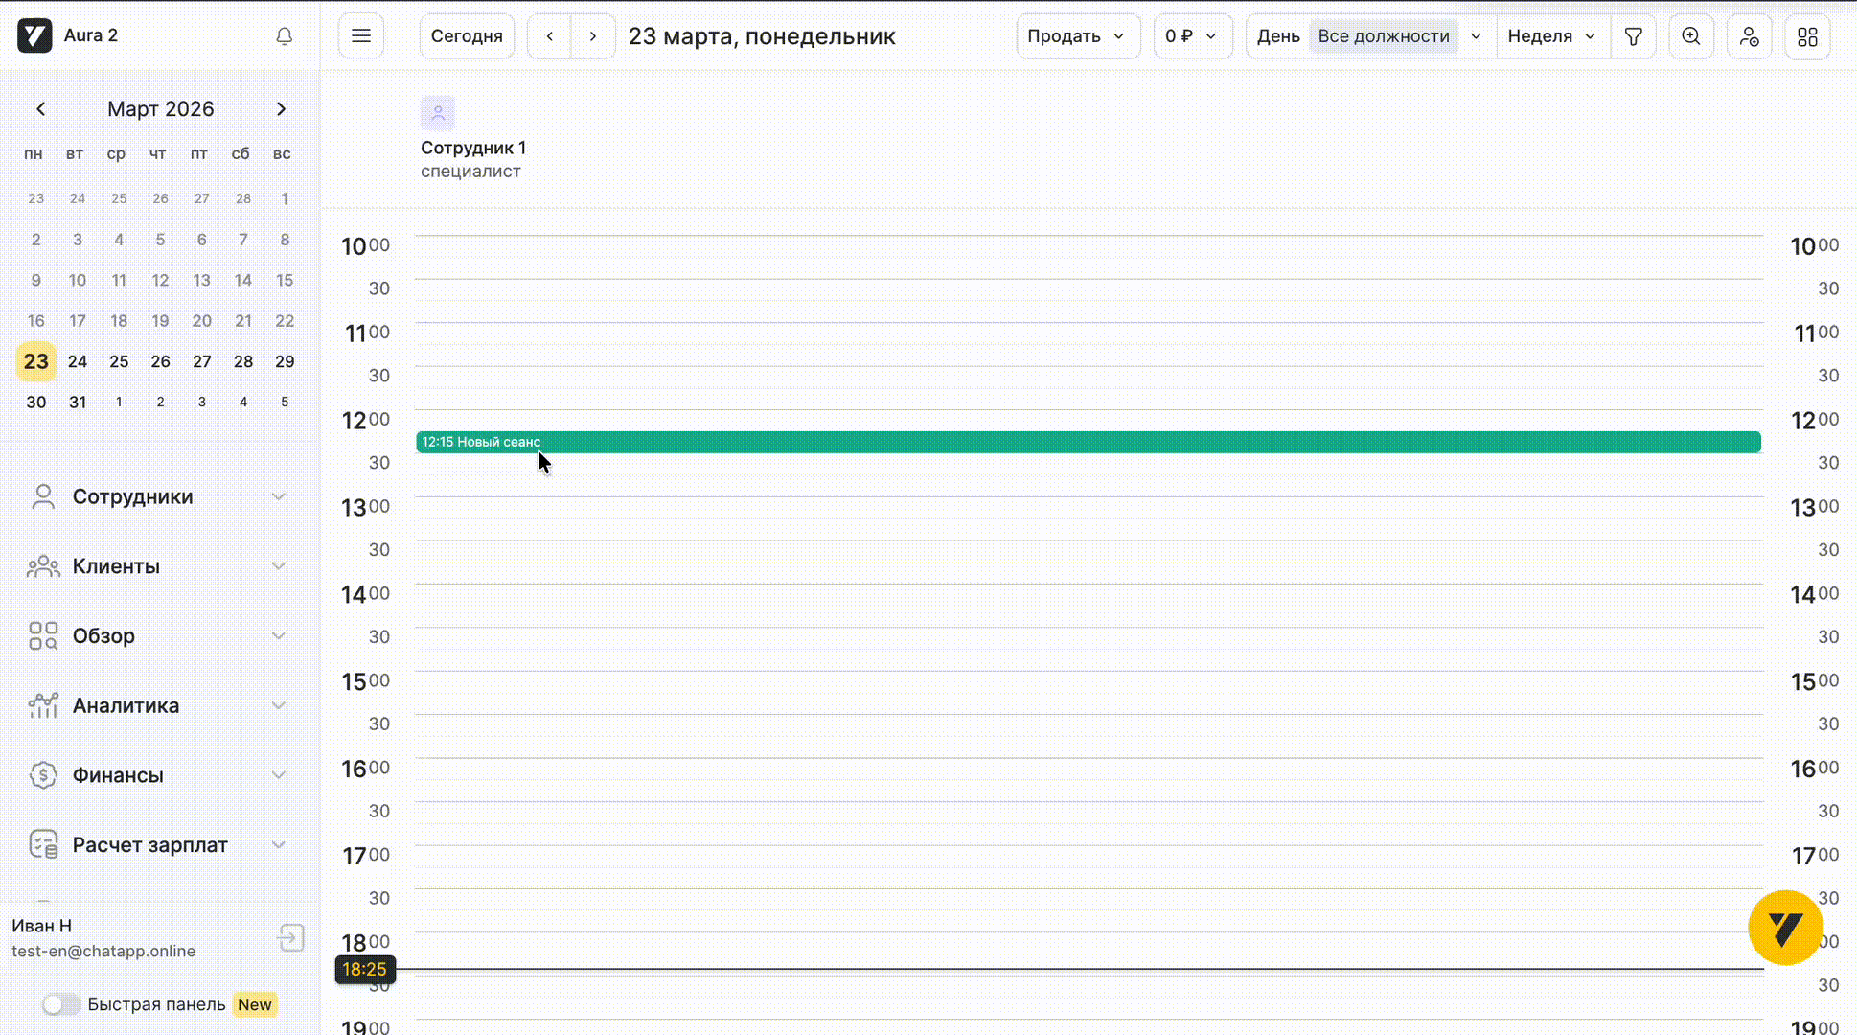The image size is (1857, 1035).
Task: Open the filter funnel icon
Action: coord(1634,36)
